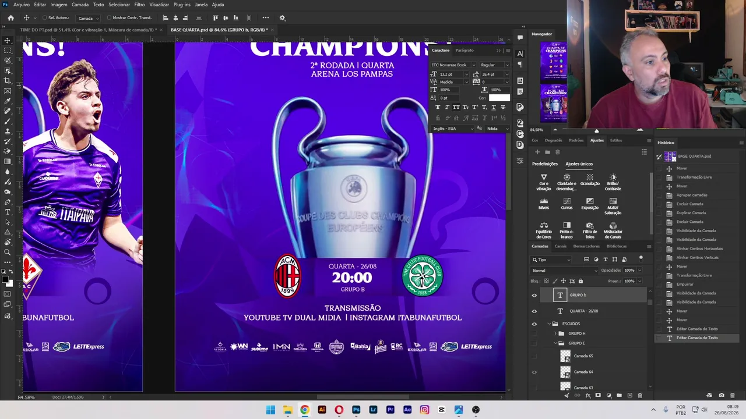Viewport: 746px width, 419px height.
Task: Go to the Photoshop Home screen
Action: pos(10,18)
